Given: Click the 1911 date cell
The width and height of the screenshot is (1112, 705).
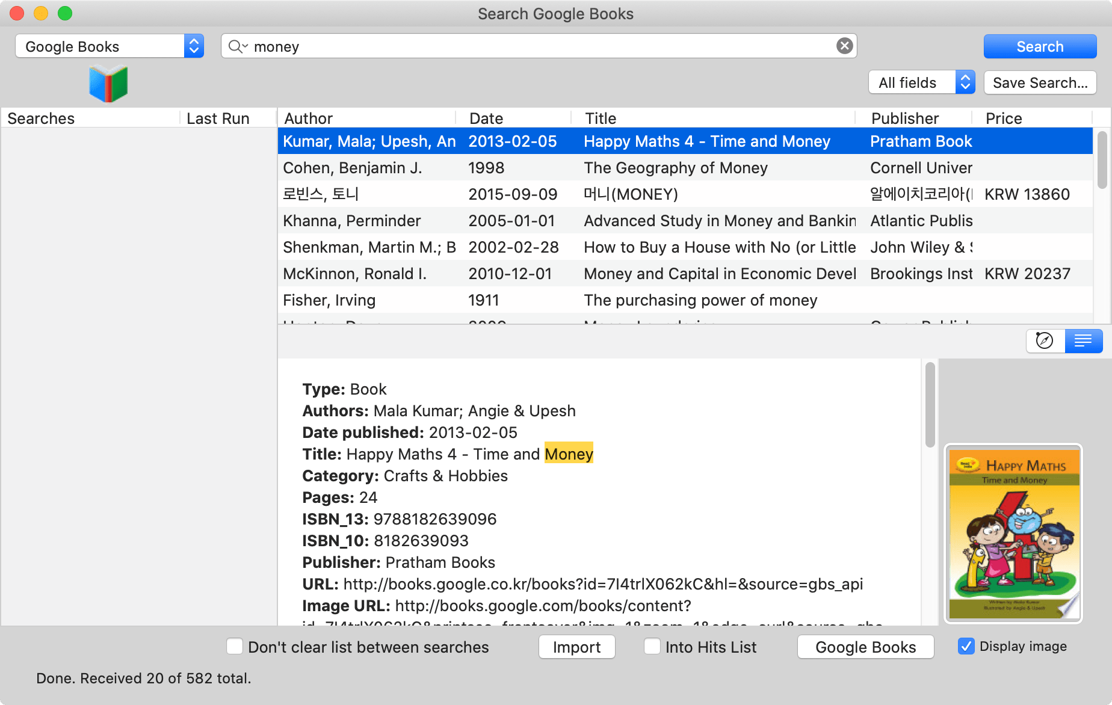Looking at the screenshot, I should click(x=483, y=300).
